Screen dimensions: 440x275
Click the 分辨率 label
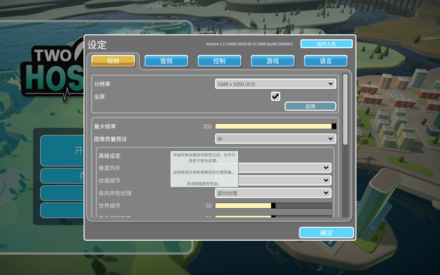pyautogui.click(x=102, y=84)
